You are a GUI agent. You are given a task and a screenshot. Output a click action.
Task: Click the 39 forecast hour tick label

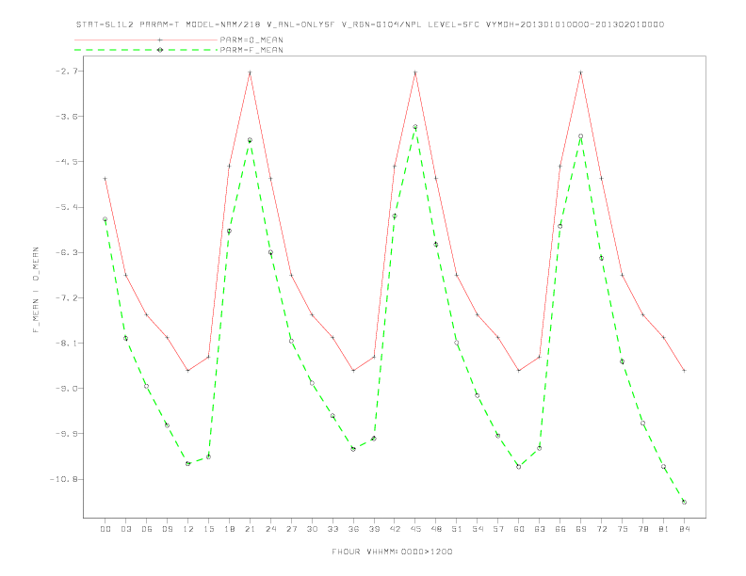coord(374,529)
